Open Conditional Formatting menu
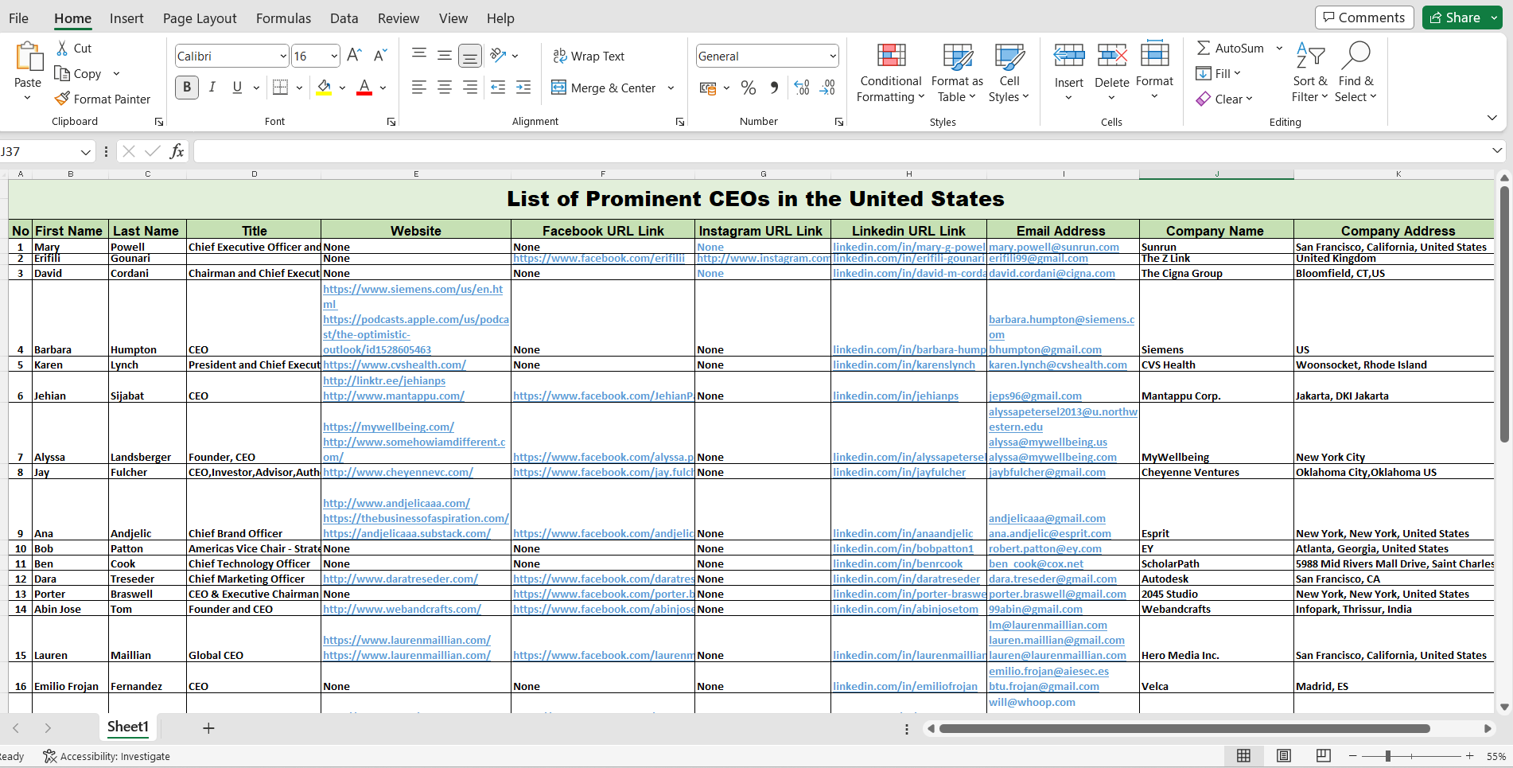Viewport: 1513px width, 768px height. (891, 73)
